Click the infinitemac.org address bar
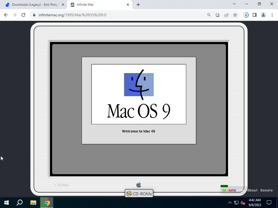This screenshot has width=278, height=208. click(72, 15)
